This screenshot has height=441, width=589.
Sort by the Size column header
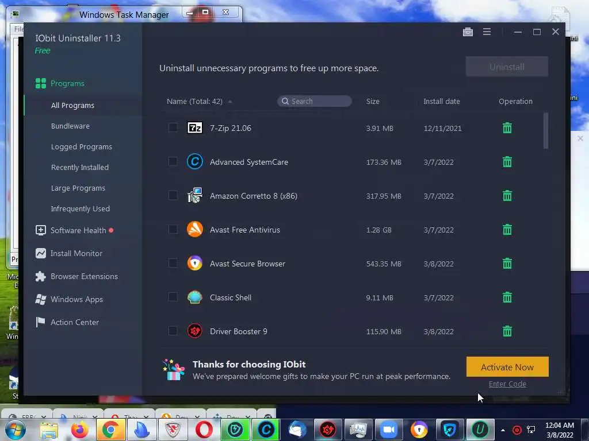373,101
